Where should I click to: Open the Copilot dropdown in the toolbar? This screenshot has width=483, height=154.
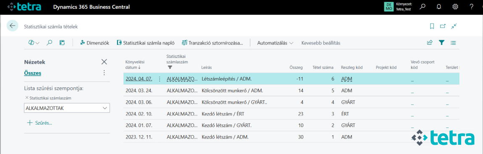tap(34, 43)
